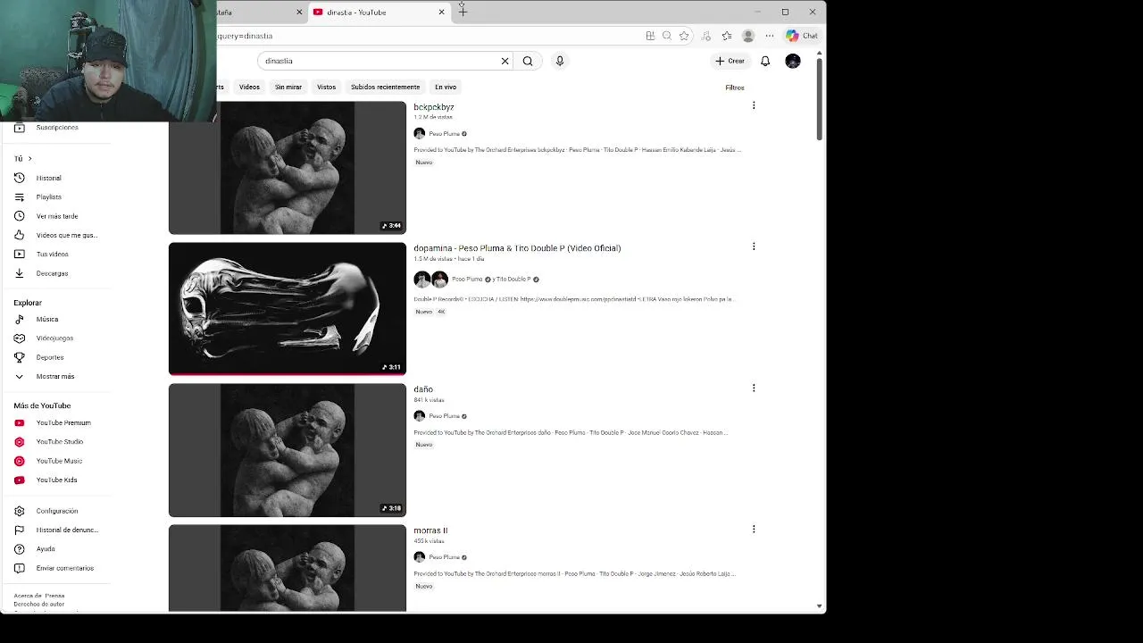Click the page vertical scrollbar thumb
The image size is (1143, 643).
819,98
